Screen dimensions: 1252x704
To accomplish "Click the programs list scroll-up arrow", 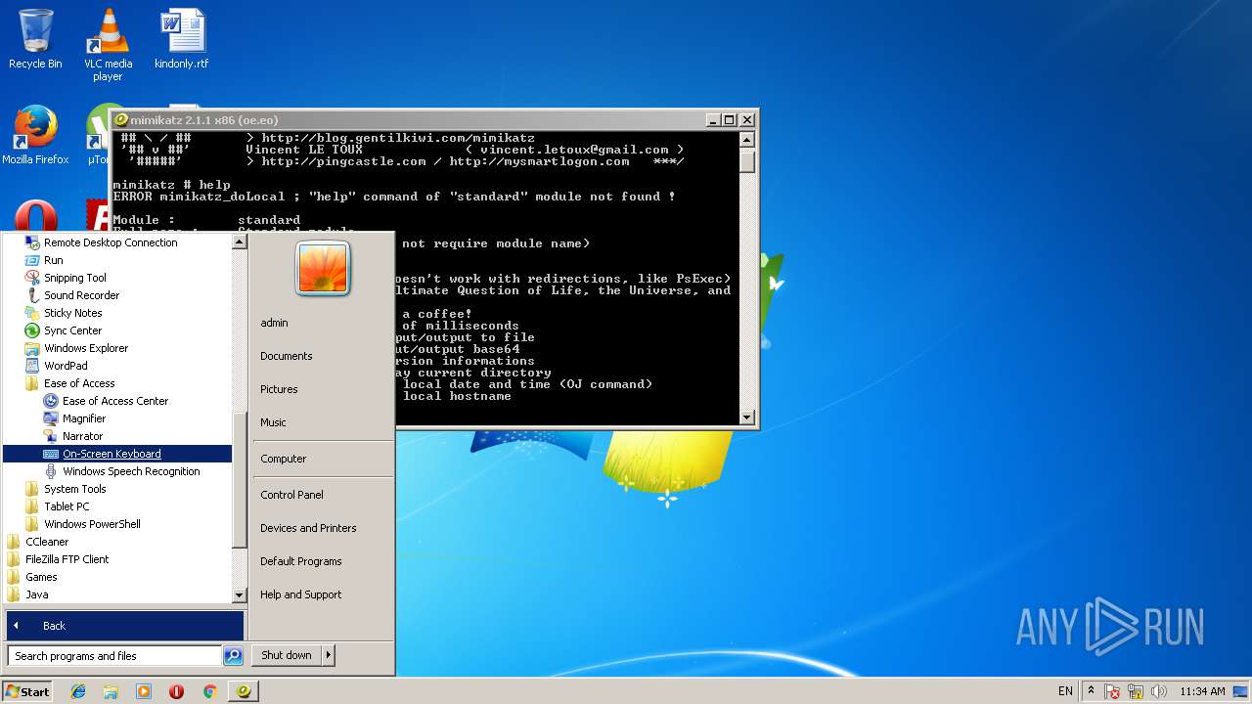I will tap(239, 242).
